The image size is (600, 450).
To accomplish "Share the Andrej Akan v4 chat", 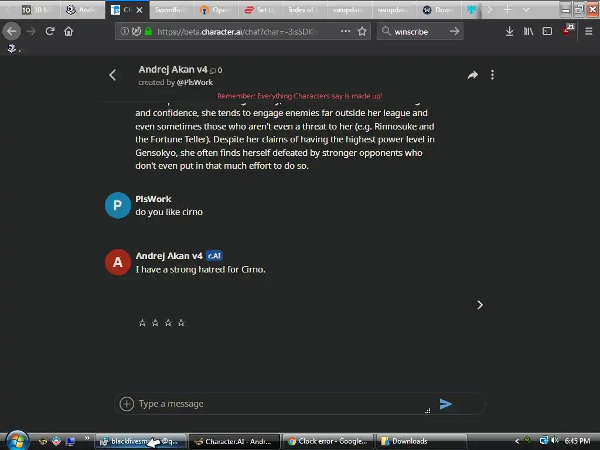I will (x=473, y=75).
